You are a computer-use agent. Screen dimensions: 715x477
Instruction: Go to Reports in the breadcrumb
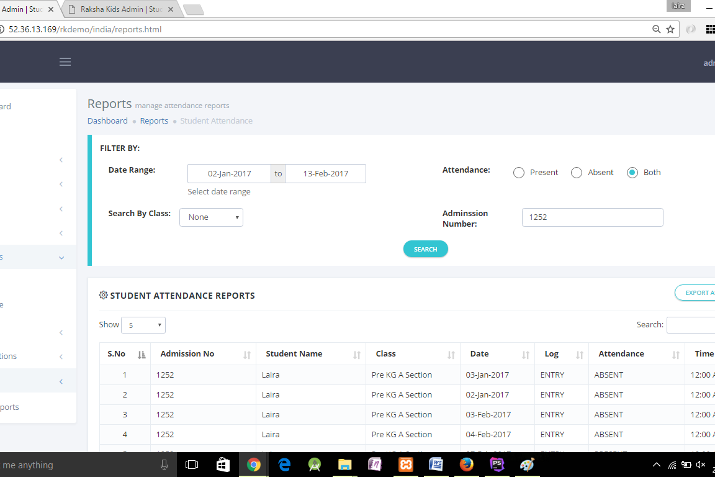coord(154,120)
